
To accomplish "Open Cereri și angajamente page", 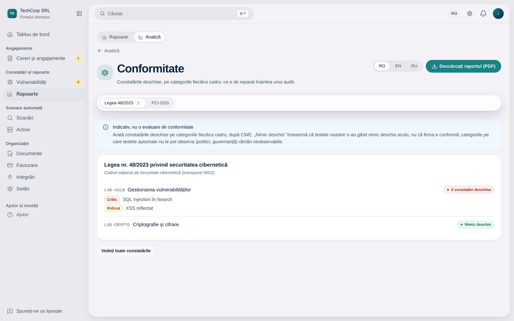I will [44, 58].
